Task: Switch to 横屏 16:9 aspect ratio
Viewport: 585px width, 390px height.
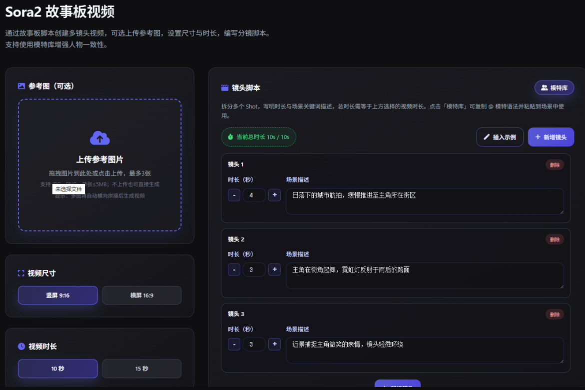Action: (x=142, y=295)
